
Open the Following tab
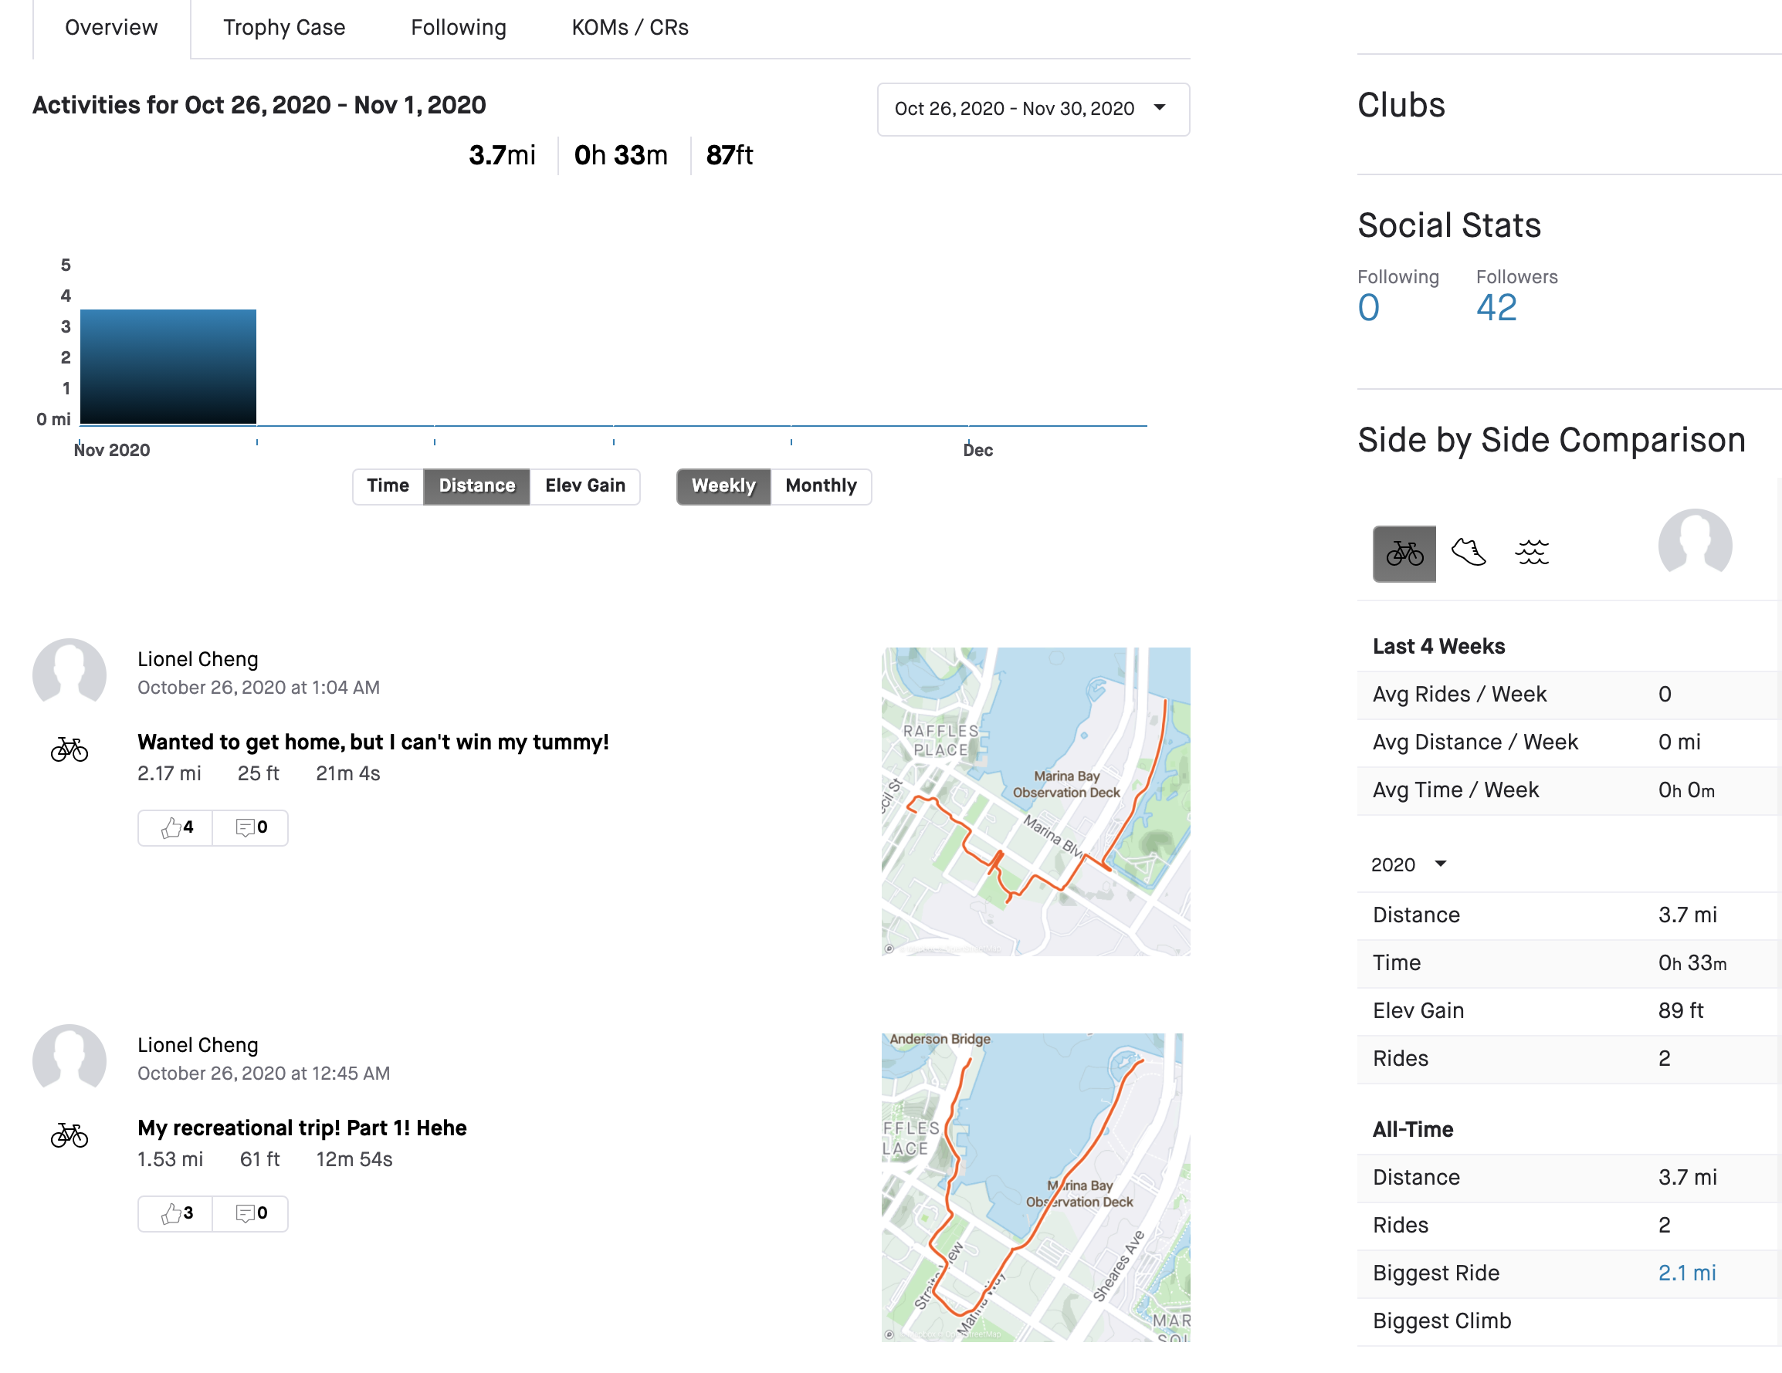(459, 28)
